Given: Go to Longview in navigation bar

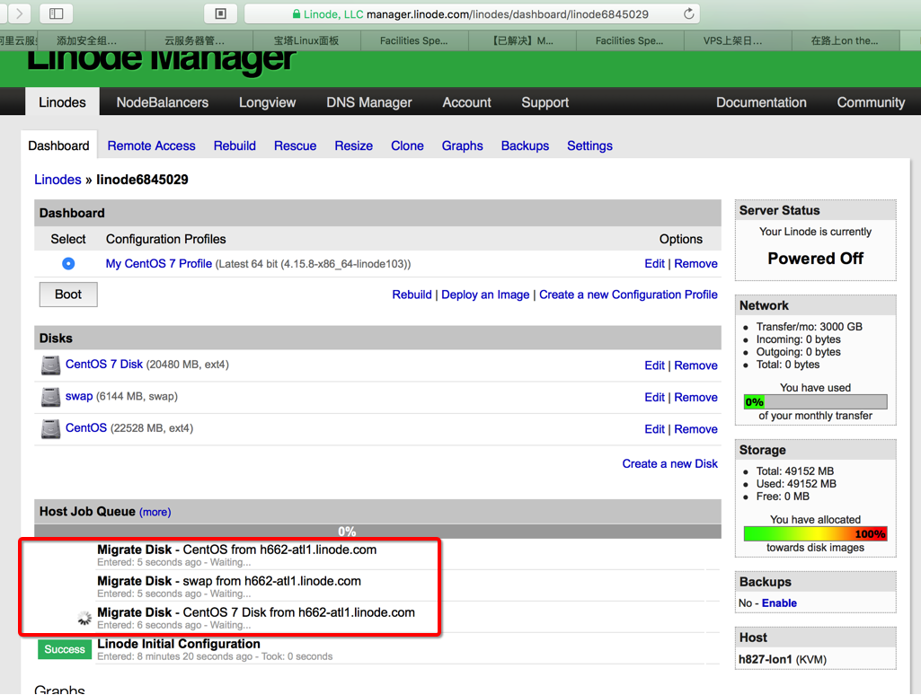Looking at the screenshot, I should pyautogui.click(x=267, y=102).
